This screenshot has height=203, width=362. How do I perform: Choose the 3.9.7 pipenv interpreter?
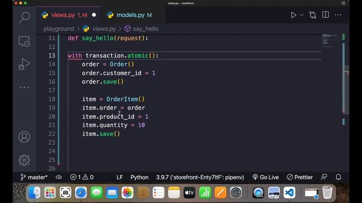coord(200,177)
